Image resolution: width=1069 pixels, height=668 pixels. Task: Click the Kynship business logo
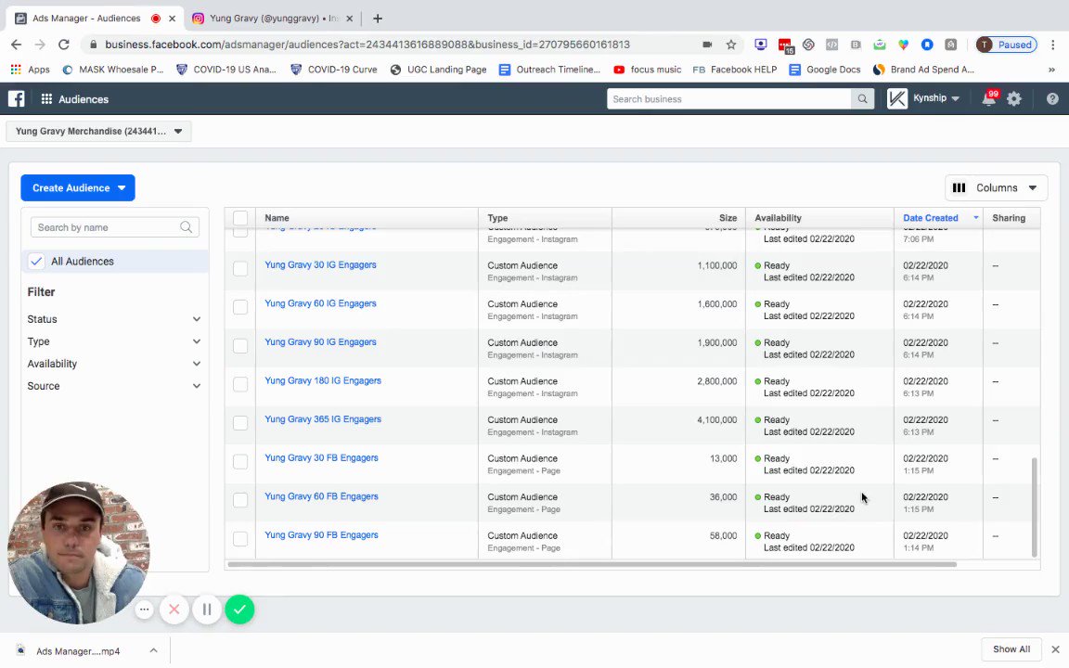click(897, 99)
